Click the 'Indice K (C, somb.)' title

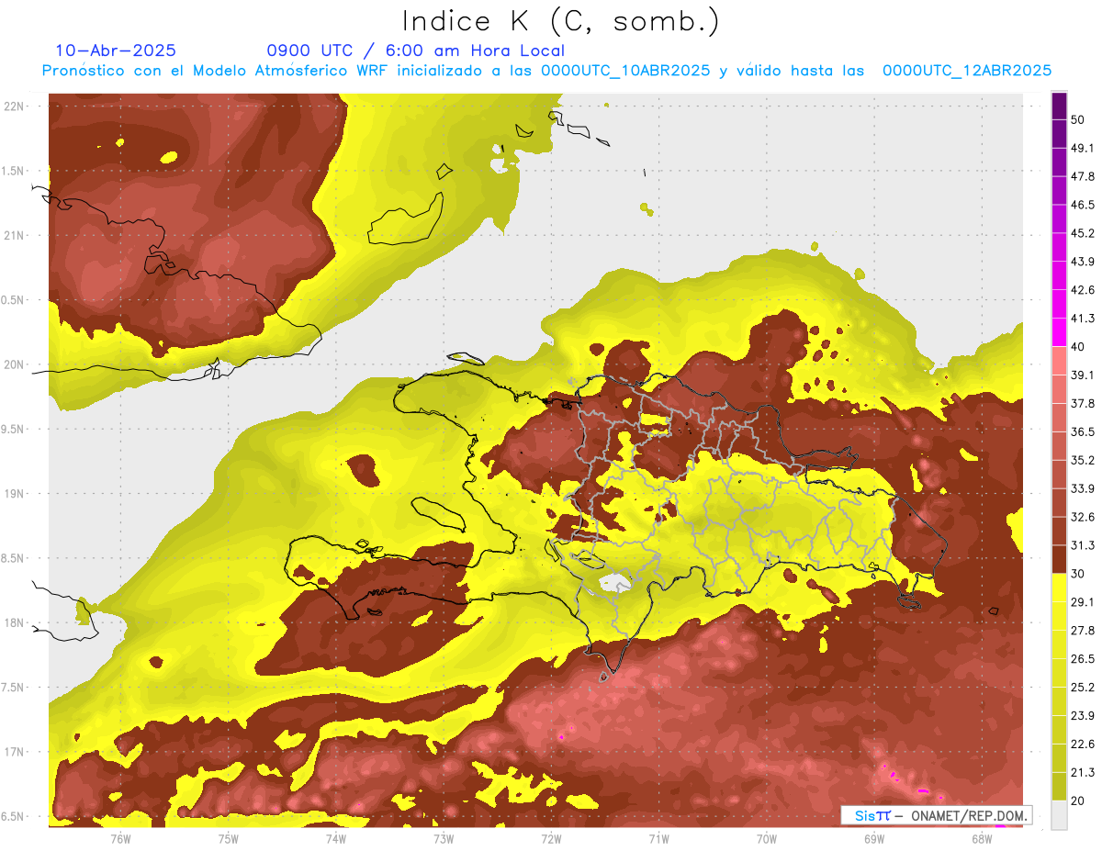(561, 21)
